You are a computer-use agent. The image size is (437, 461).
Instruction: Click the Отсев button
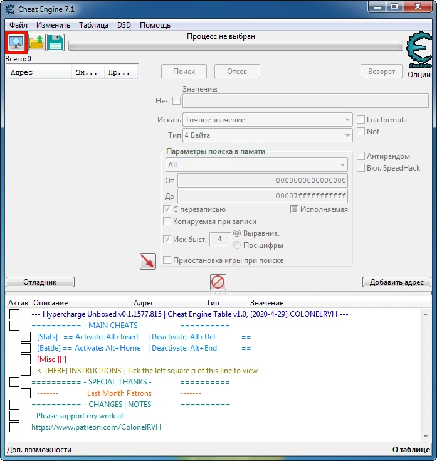237,72
